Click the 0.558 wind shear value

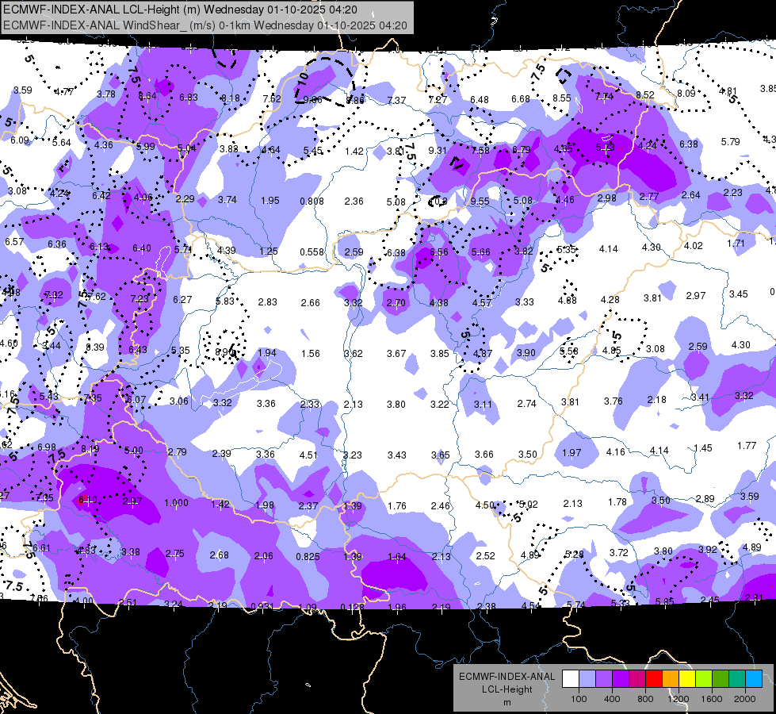point(312,251)
